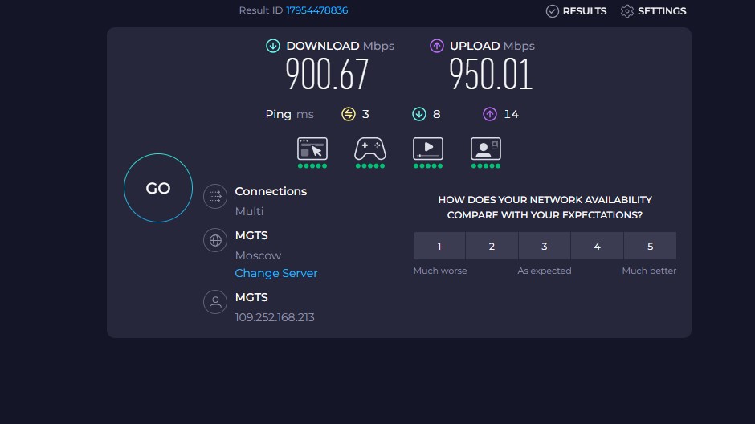
Task: Click the upload arrow icon beside UPLOAD
Action: pos(437,46)
